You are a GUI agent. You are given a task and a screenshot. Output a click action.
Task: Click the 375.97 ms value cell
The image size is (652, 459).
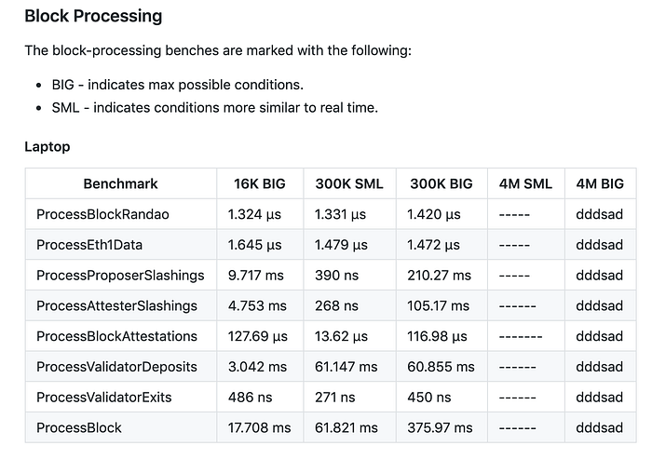tap(440, 428)
